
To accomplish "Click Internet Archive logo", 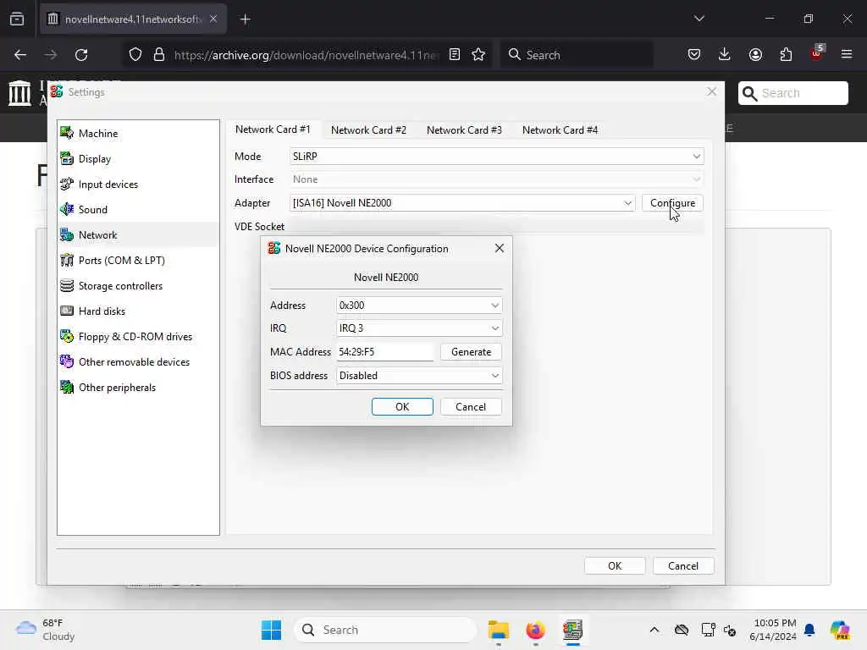I will pos(20,93).
